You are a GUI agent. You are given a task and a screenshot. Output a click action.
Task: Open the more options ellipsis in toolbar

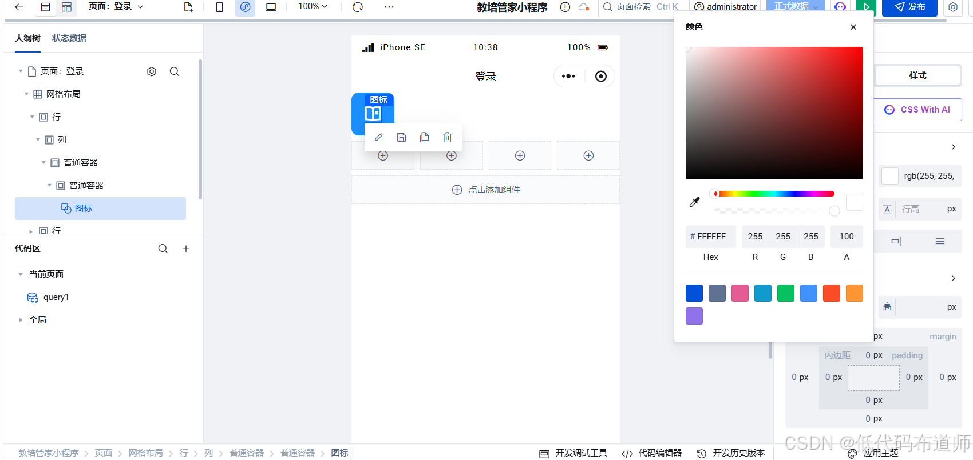[x=389, y=7]
